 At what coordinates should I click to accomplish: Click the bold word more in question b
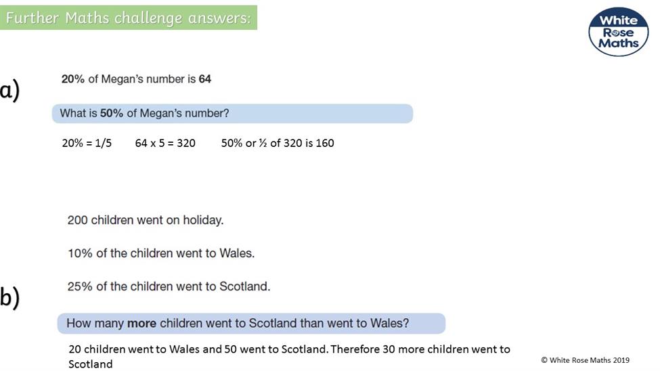tap(141, 324)
